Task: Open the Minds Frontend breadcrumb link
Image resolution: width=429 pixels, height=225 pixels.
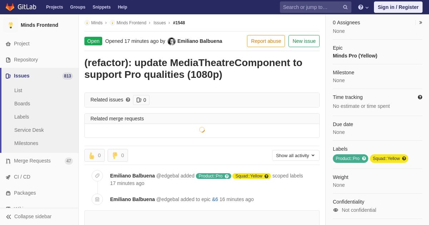Action: 131,23
